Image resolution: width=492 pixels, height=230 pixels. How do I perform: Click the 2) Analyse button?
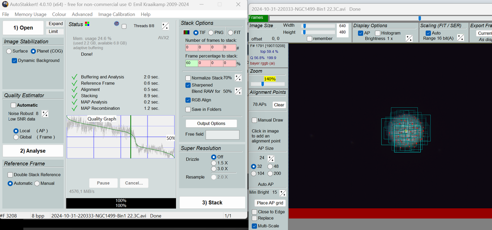coord(33,151)
